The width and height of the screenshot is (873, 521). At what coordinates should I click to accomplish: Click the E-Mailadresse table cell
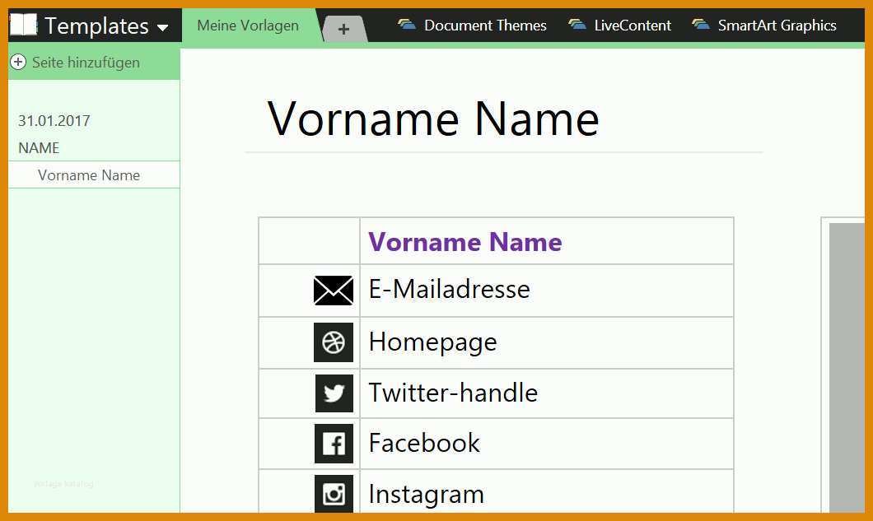click(547, 291)
